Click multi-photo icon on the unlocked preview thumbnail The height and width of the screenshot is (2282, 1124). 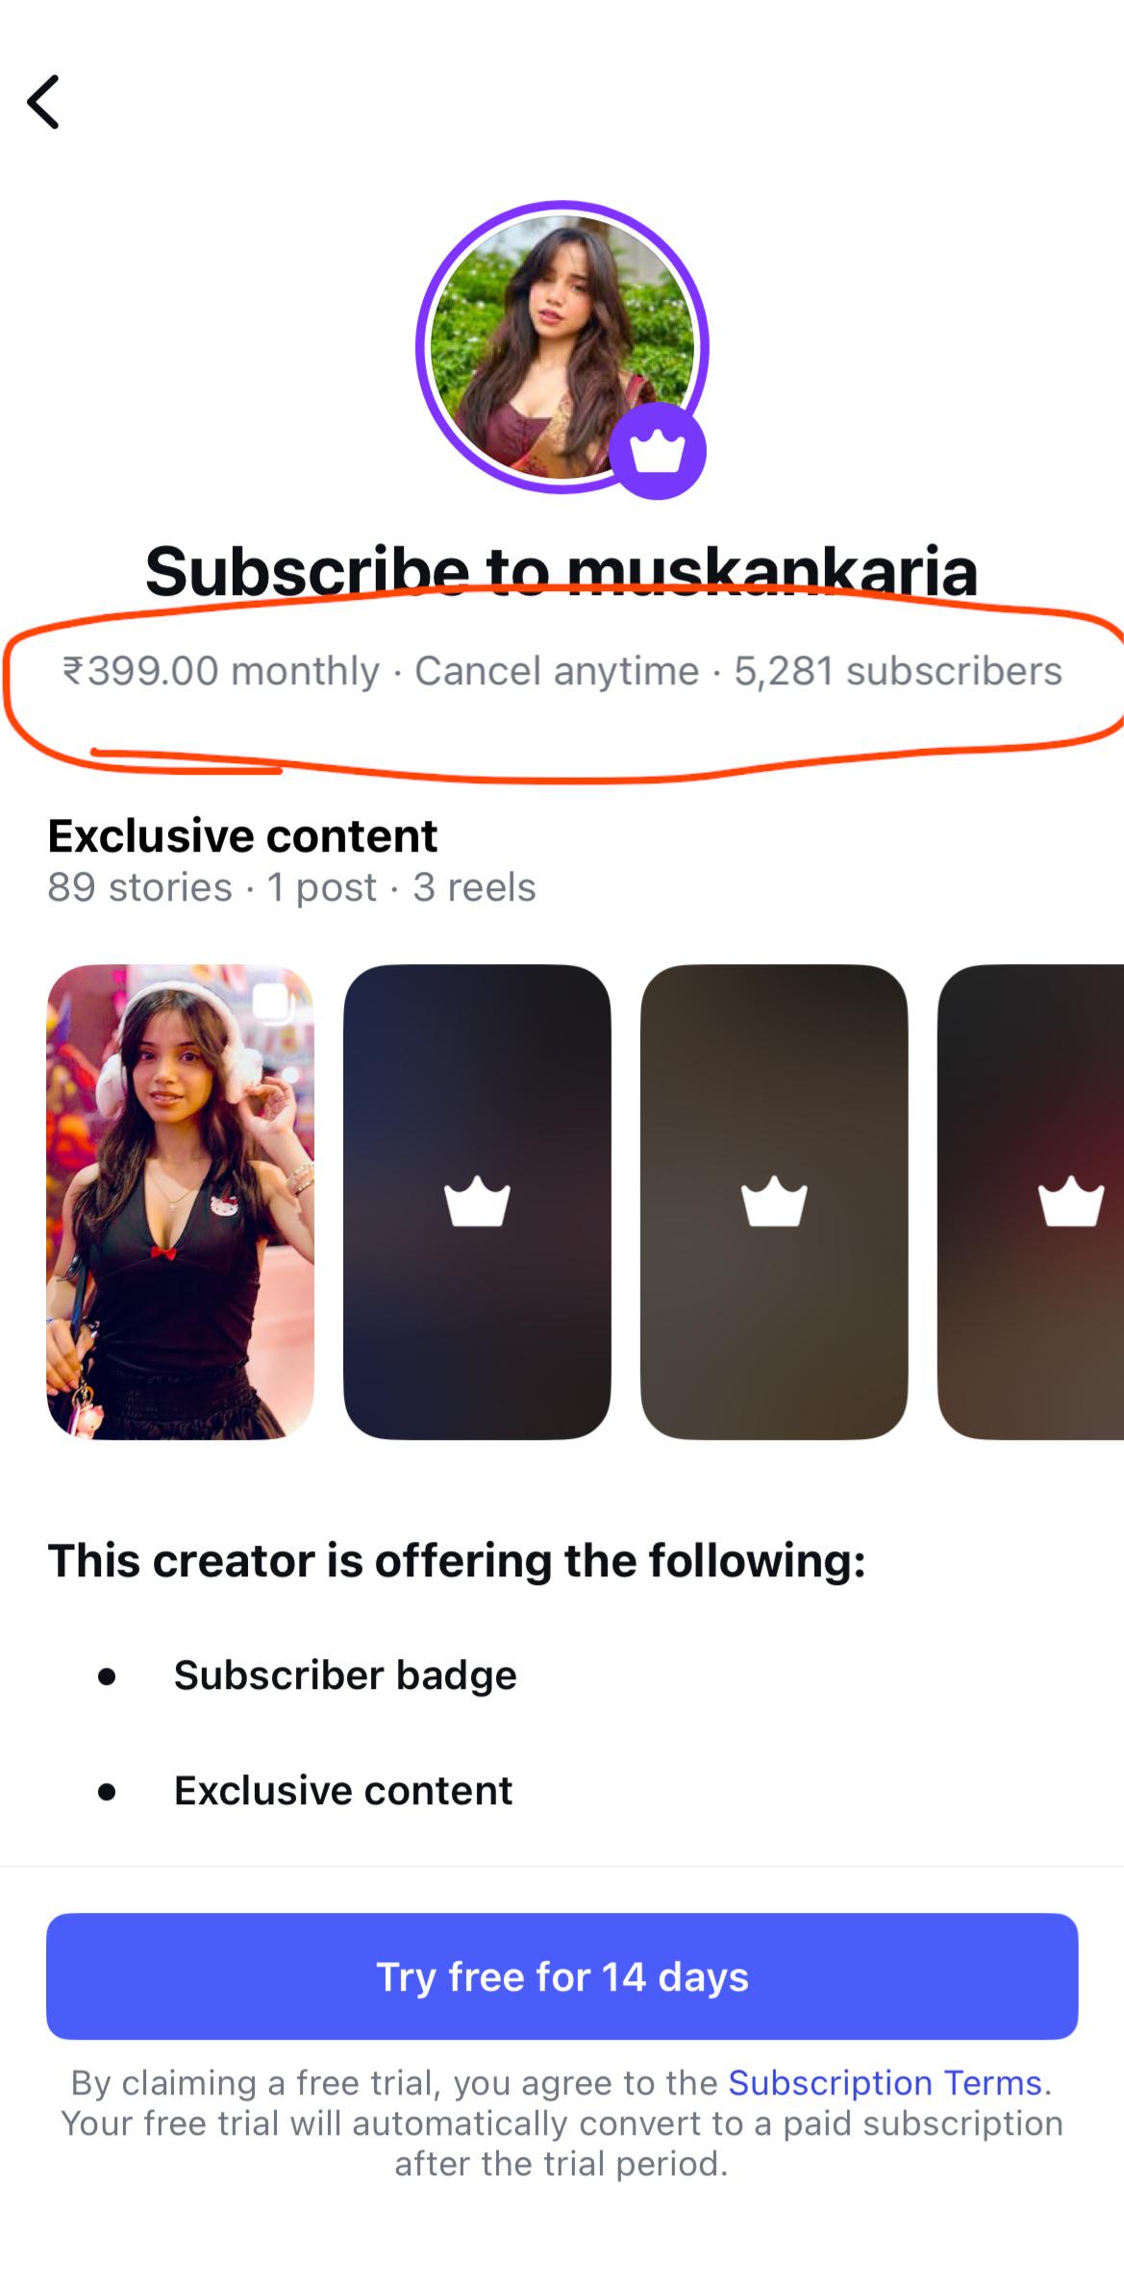(273, 1004)
